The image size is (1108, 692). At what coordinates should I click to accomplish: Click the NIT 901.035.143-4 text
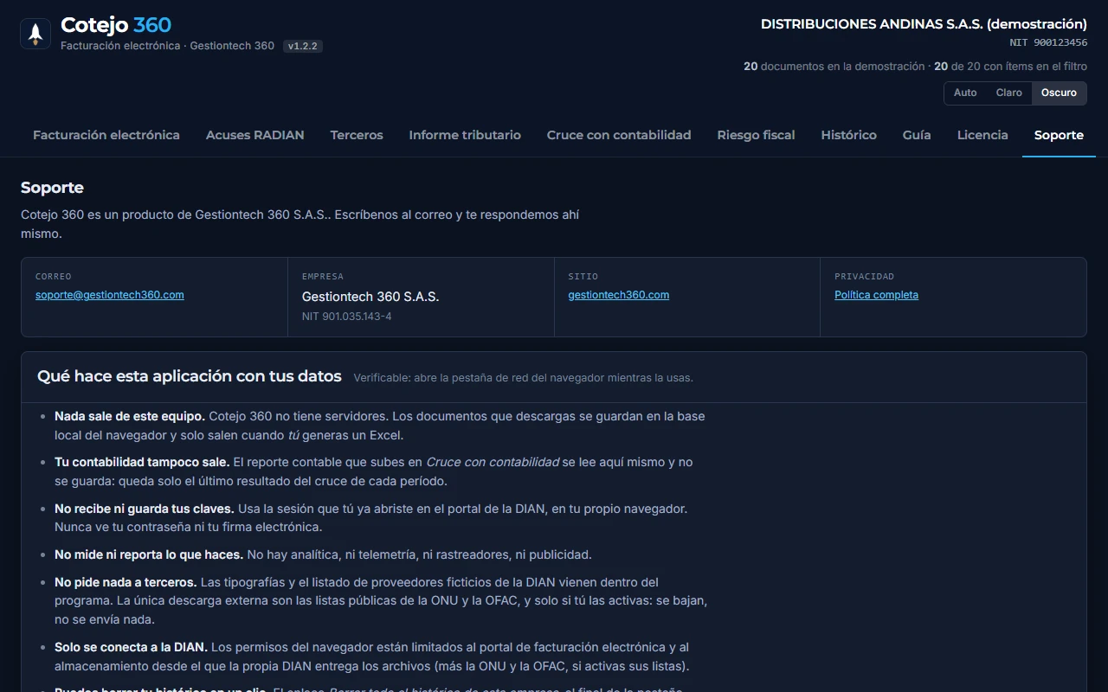[x=346, y=317]
